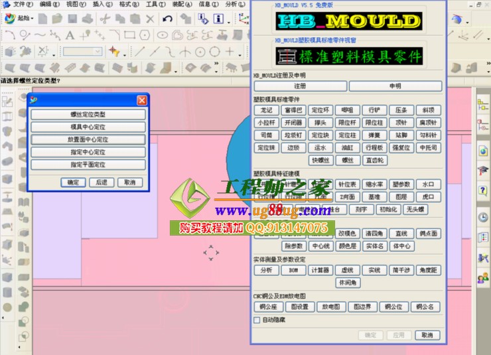Click the undo arrow icon

[167, 19]
